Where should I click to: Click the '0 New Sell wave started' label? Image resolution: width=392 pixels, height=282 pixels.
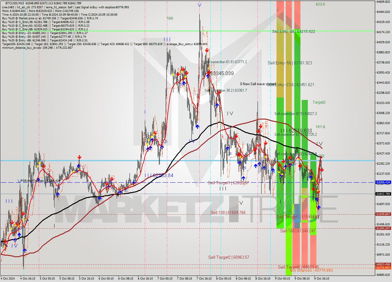coord(258,84)
